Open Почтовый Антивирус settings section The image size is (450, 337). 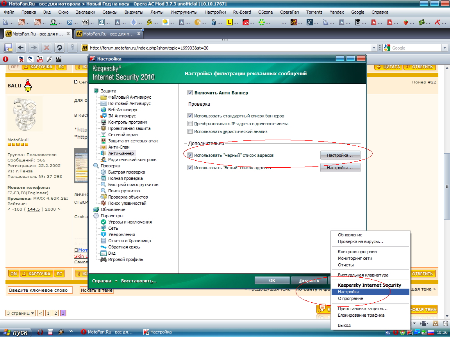[x=129, y=103]
